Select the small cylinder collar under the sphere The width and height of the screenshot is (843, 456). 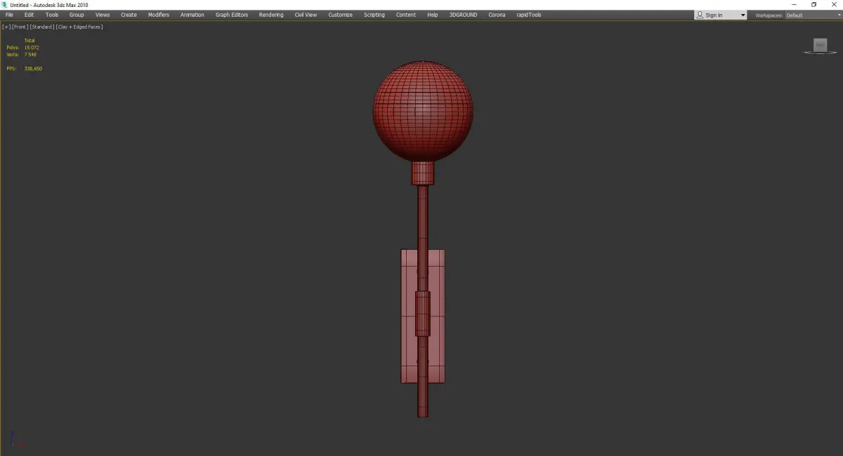pyautogui.click(x=423, y=173)
